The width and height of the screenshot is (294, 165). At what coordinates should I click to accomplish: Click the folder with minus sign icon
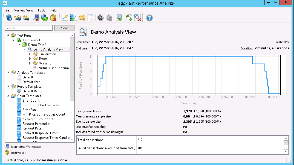point(26,18)
